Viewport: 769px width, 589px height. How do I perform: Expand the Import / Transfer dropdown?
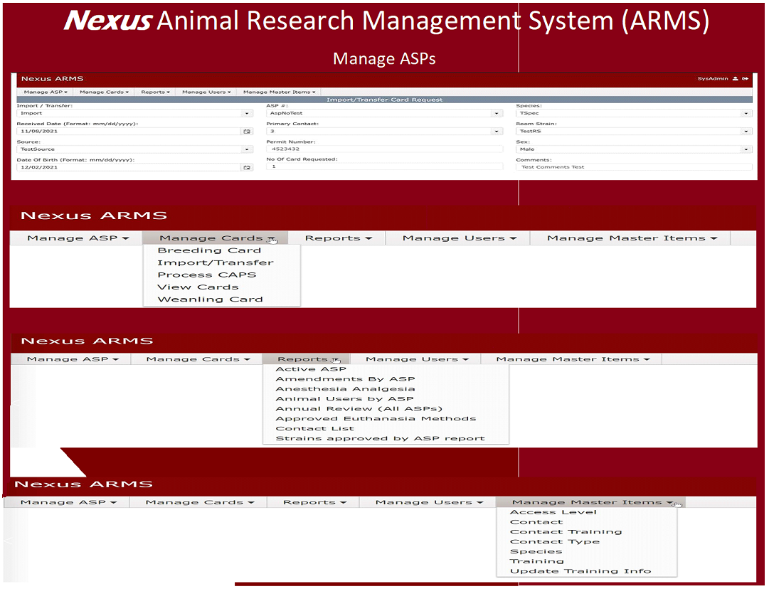pos(247,113)
